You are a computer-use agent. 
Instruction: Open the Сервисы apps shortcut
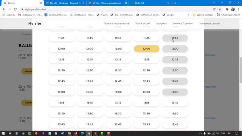point(9,15)
